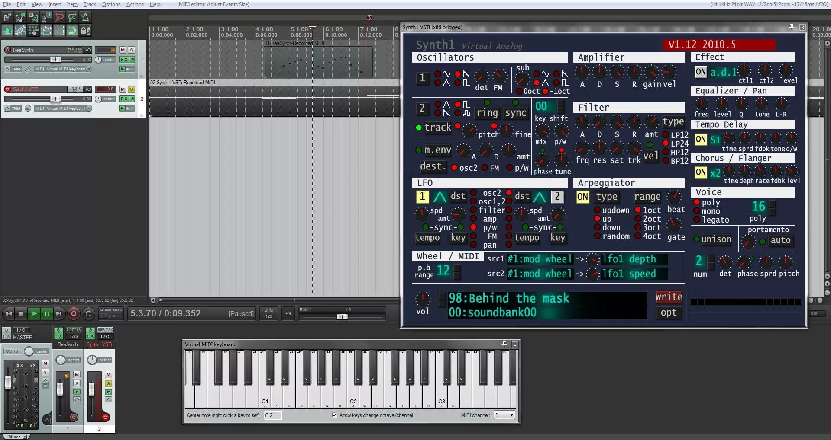831x440 pixels.
Task: Open the Track menu
Action: click(x=90, y=4)
